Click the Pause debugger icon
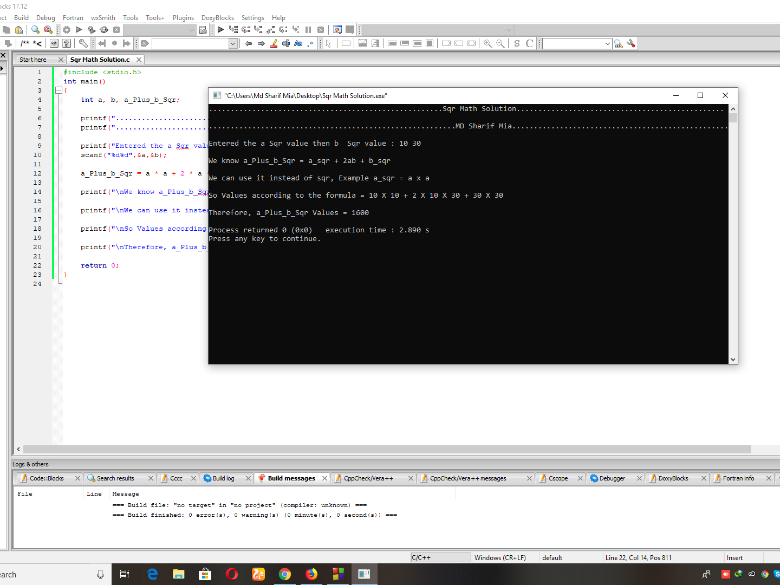The height and width of the screenshot is (585, 780). pos(308,29)
